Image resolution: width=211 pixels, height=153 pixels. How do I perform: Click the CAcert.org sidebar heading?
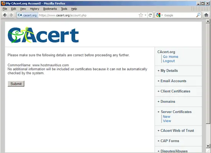coord(166,52)
